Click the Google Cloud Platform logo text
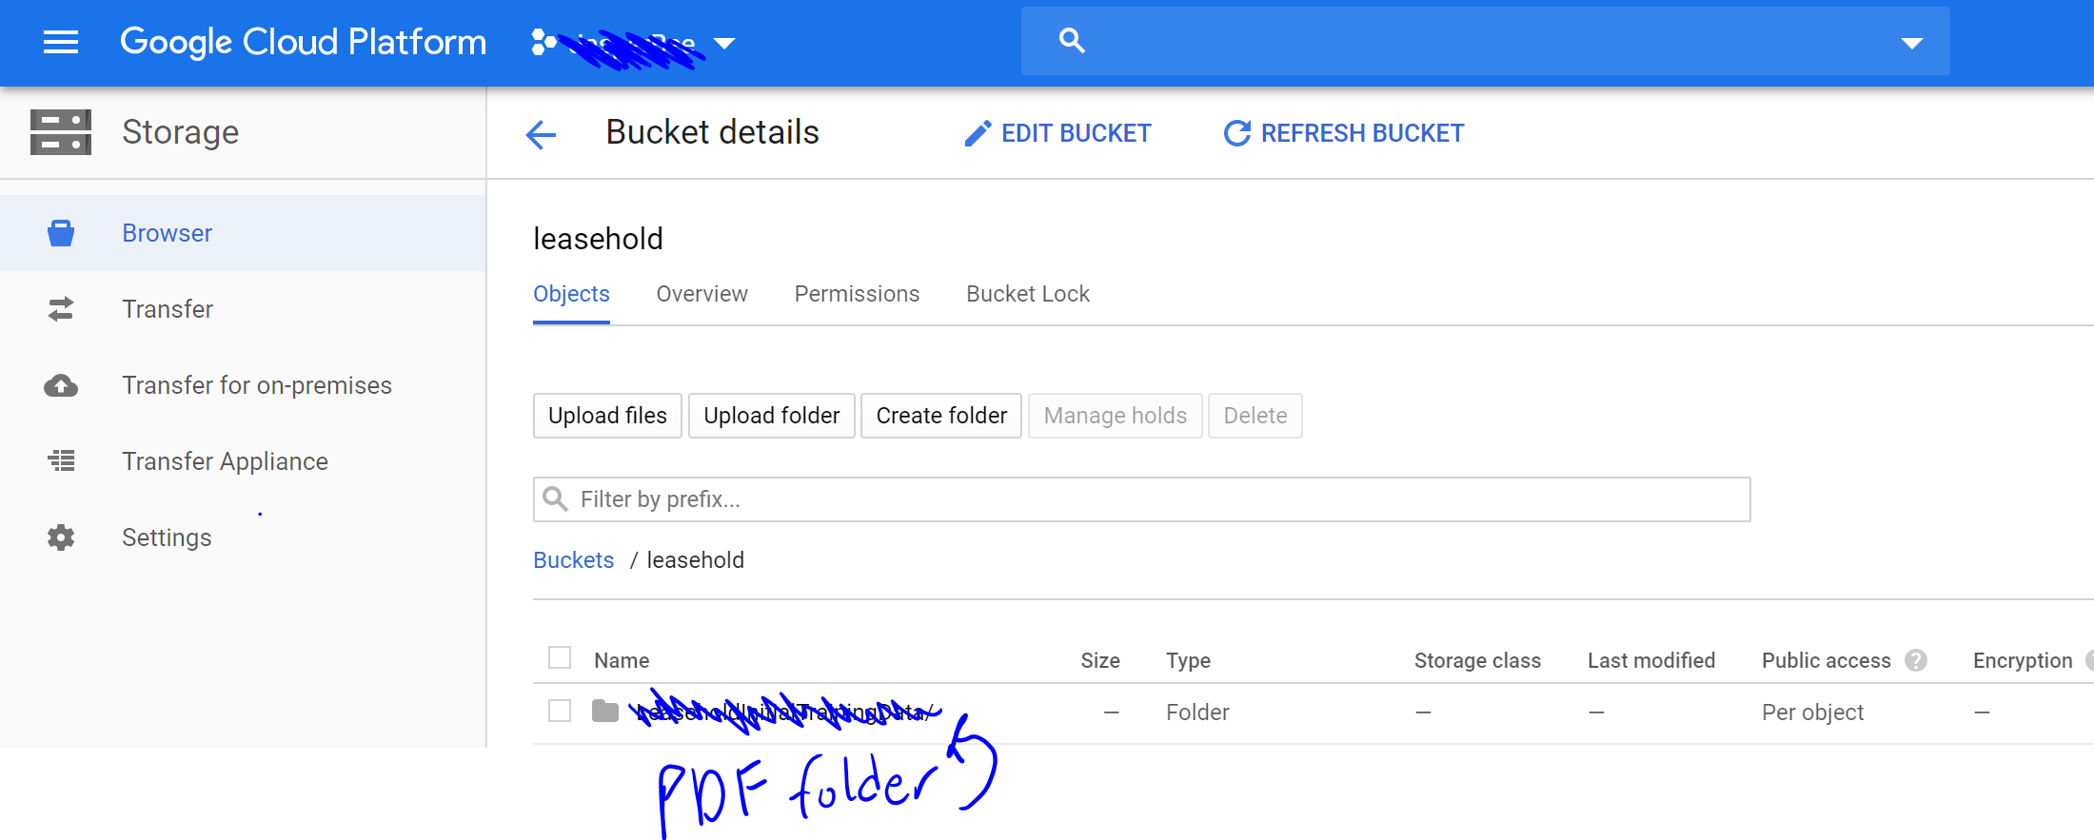The width and height of the screenshot is (2094, 840). [x=303, y=42]
